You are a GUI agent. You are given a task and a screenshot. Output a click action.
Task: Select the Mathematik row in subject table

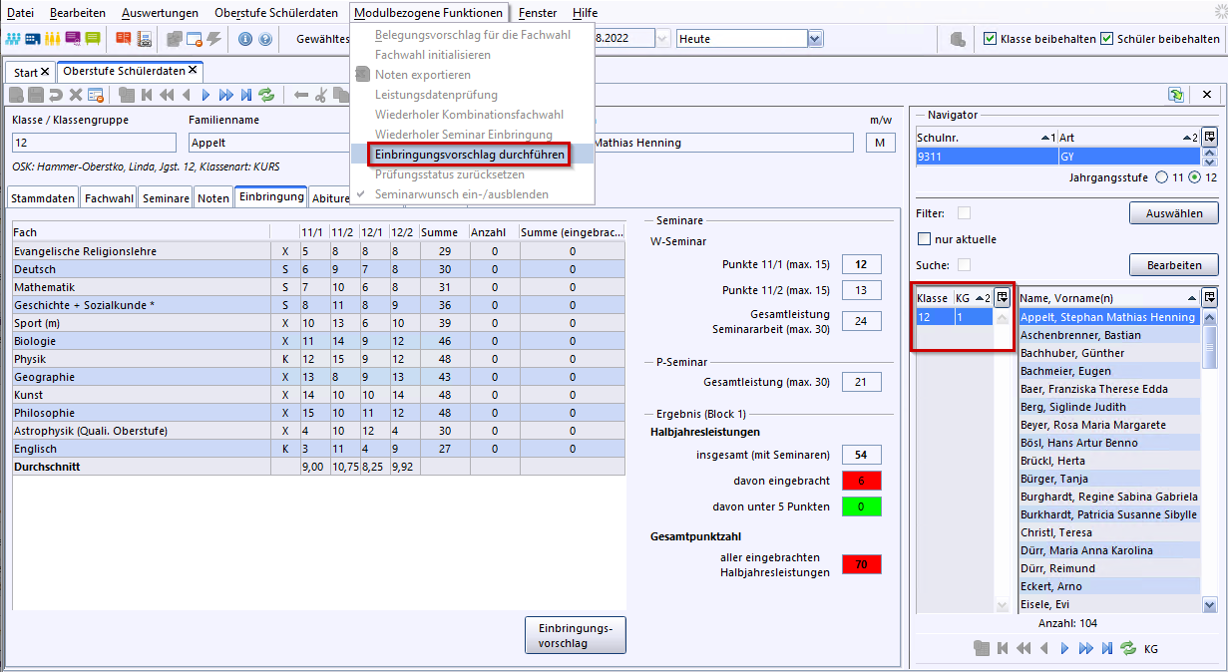[x=318, y=287]
